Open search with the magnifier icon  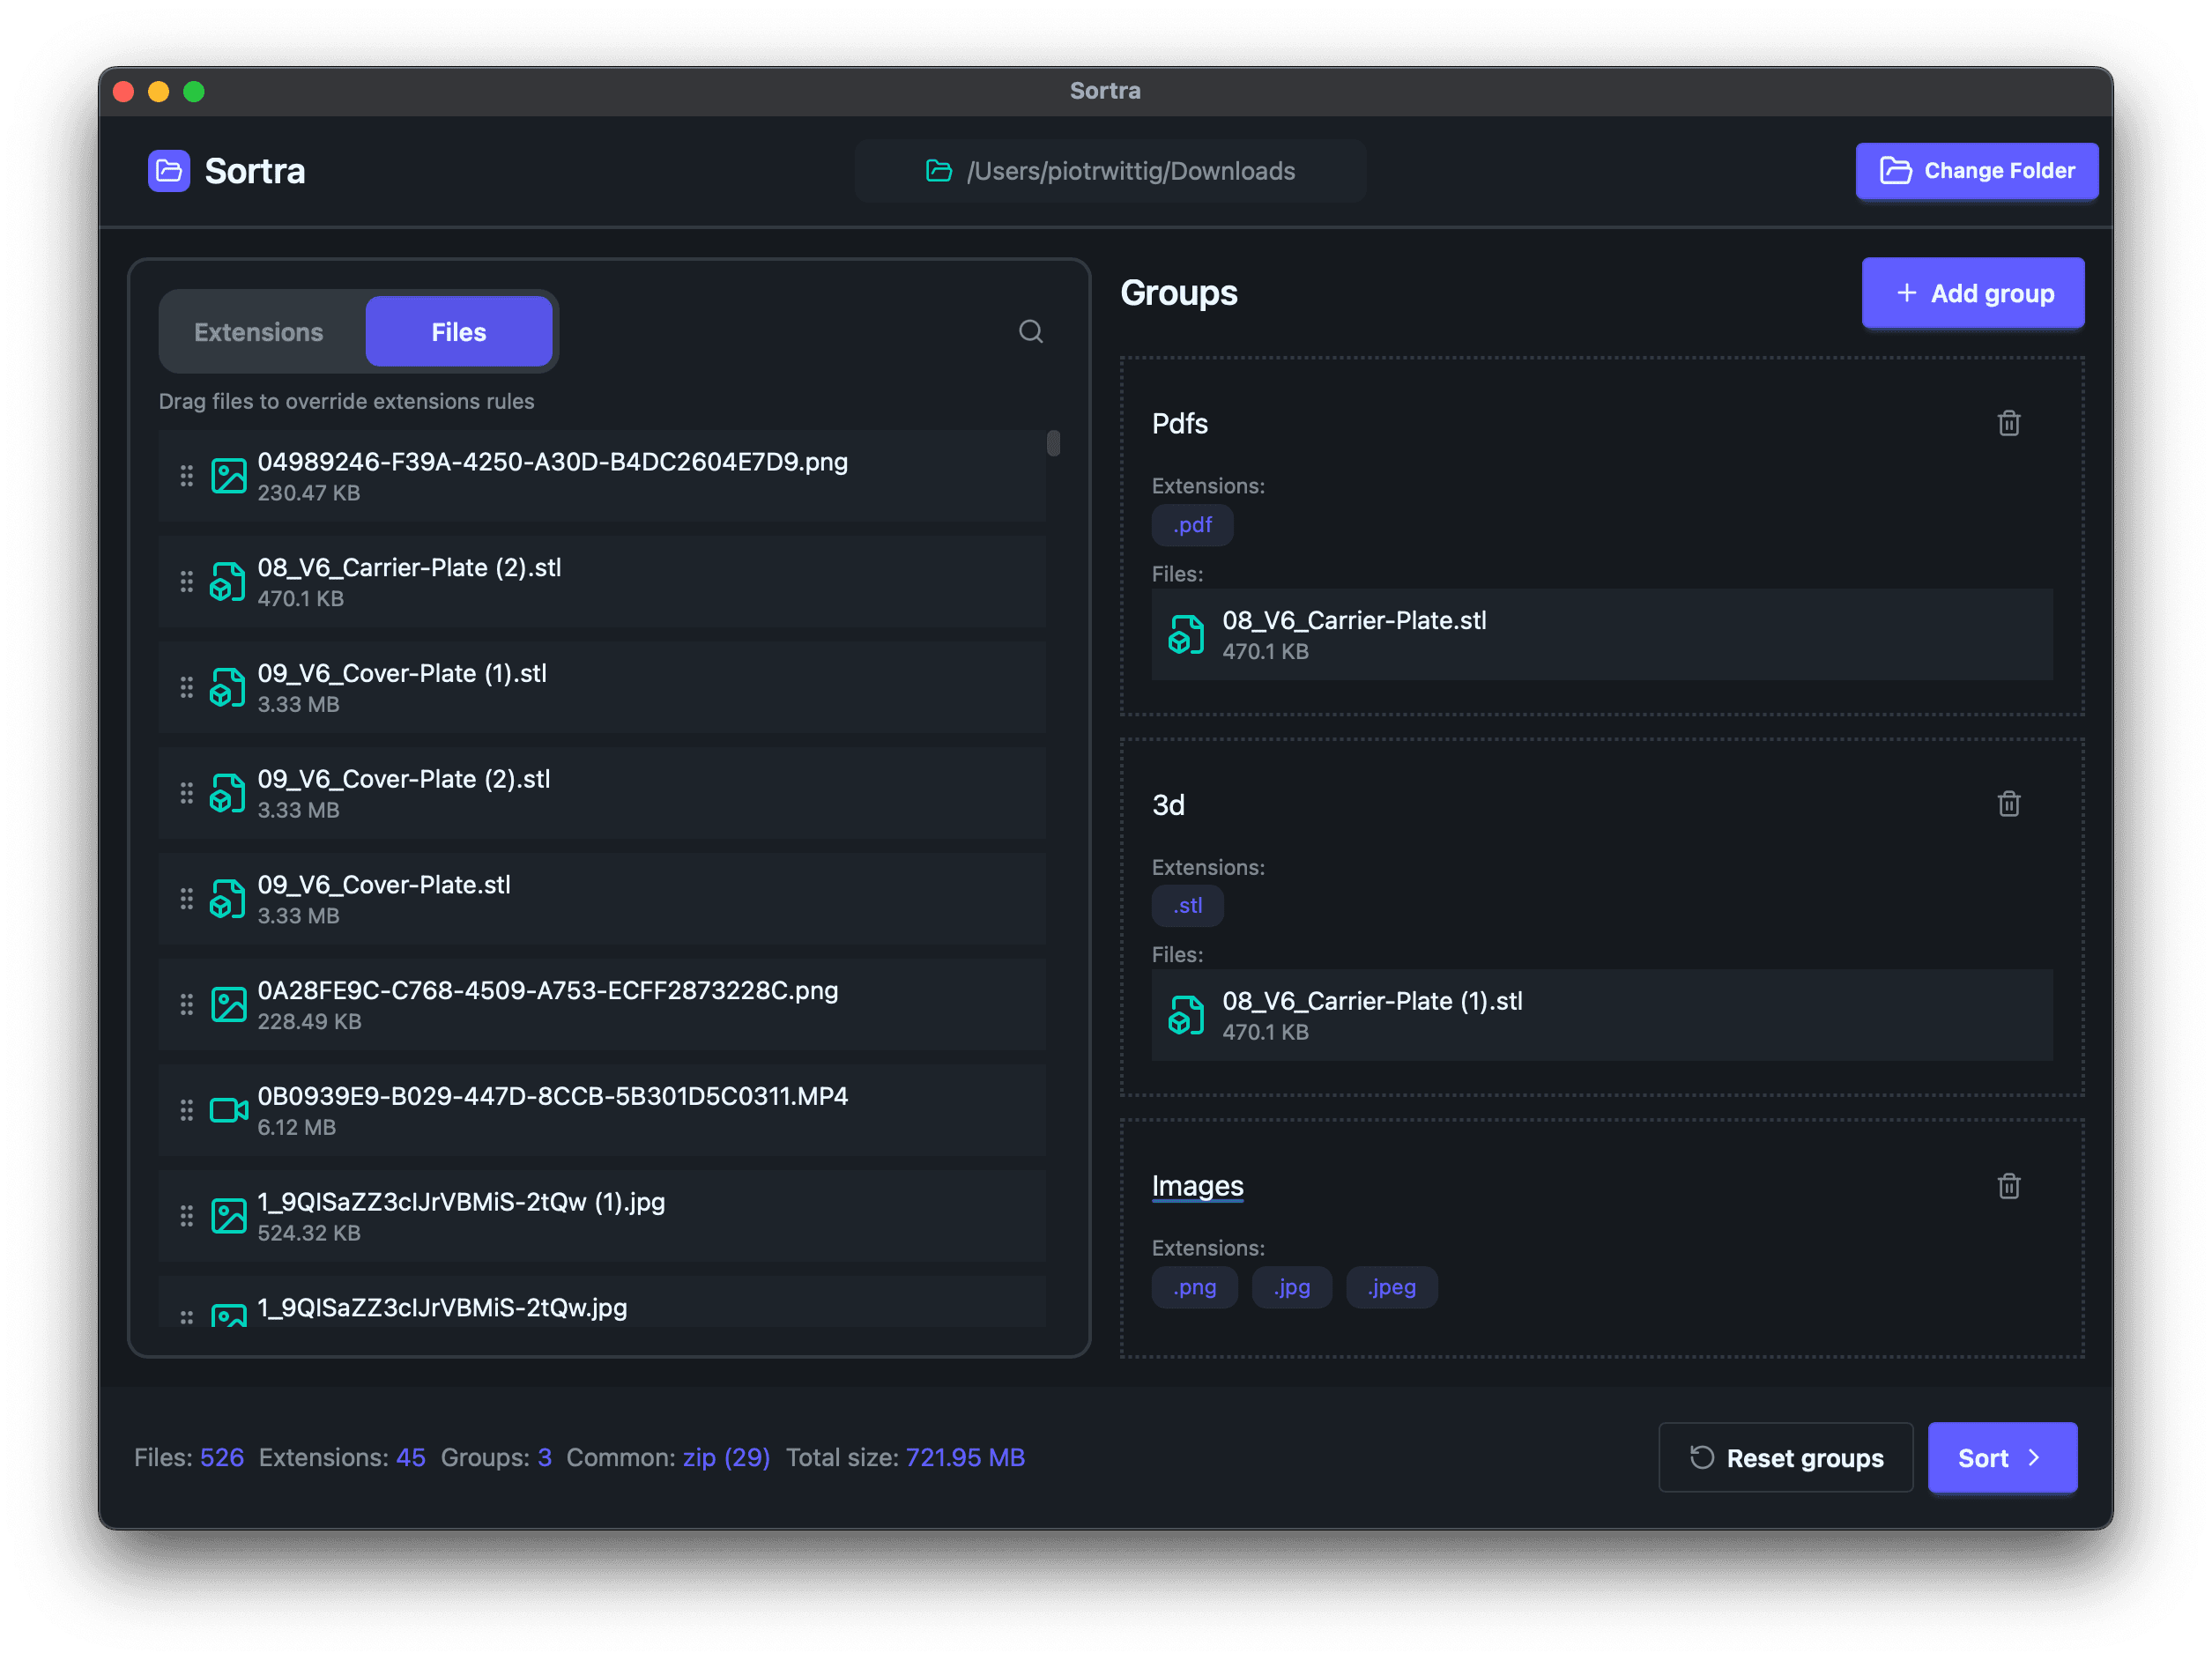1031,331
